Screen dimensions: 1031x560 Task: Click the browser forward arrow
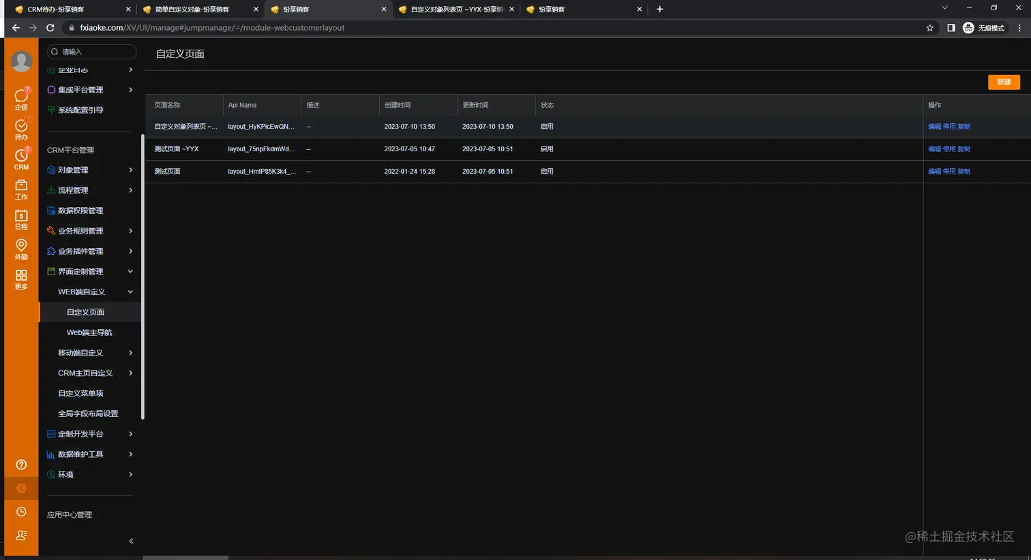point(33,28)
